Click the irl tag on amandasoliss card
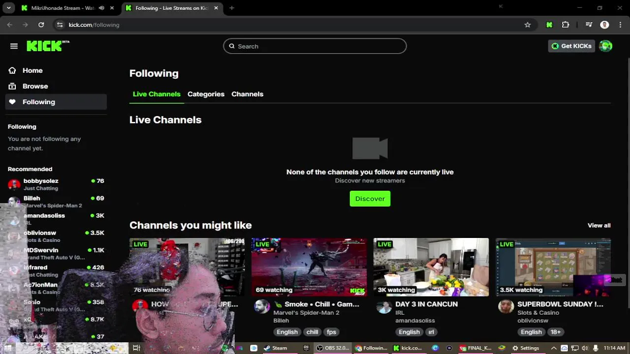Viewport: 630px width, 354px height. click(x=431, y=332)
